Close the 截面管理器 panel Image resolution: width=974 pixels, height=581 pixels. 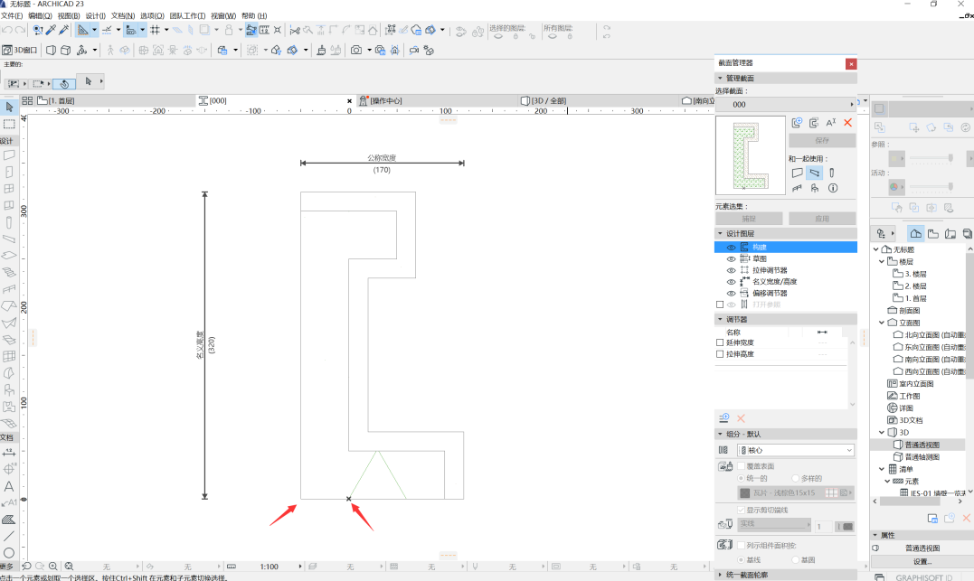851,64
